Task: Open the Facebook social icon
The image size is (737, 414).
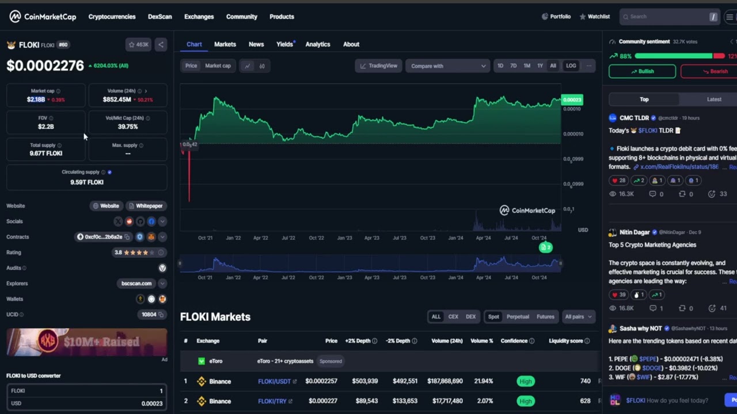Action: point(151,221)
